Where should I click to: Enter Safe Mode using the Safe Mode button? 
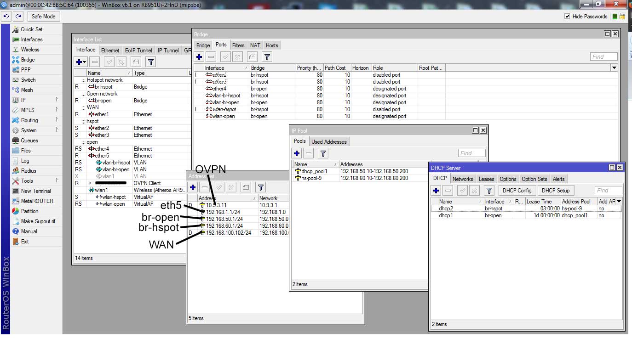click(43, 16)
